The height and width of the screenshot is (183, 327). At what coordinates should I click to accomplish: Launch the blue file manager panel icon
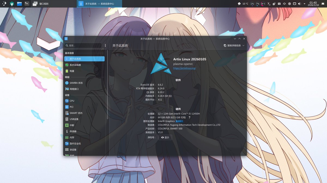19,4
